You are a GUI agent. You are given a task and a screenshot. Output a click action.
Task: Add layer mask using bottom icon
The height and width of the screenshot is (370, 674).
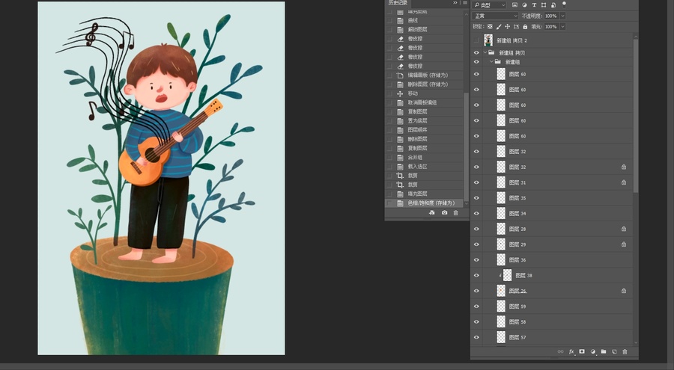coord(582,351)
